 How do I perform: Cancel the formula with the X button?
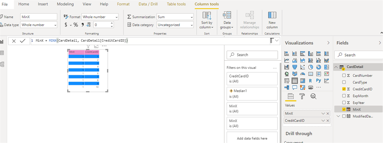click(x=14, y=41)
